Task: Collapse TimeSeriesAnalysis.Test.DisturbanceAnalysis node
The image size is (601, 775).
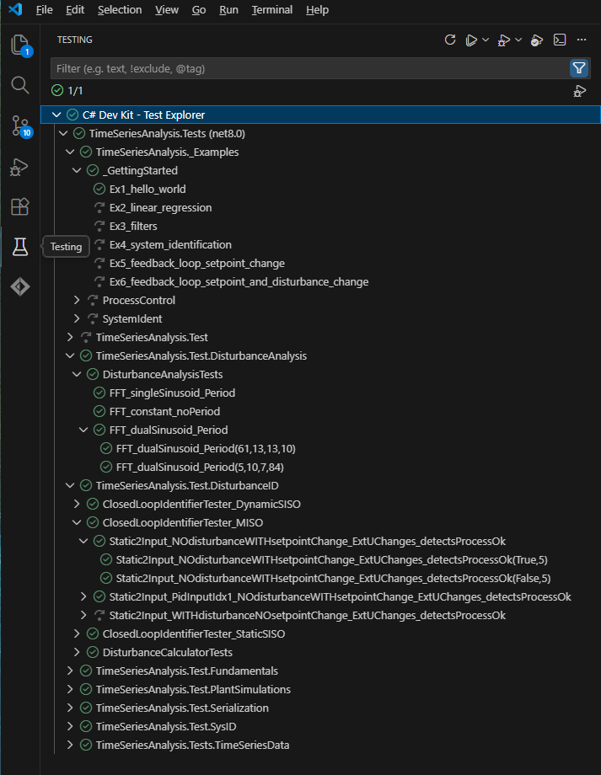Action: click(70, 355)
